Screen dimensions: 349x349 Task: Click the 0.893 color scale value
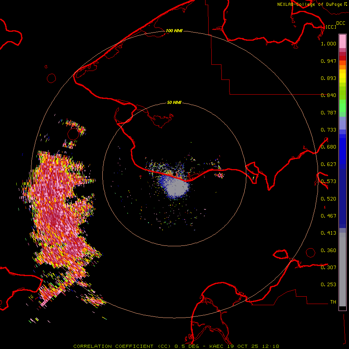click(x=328, y=78)
